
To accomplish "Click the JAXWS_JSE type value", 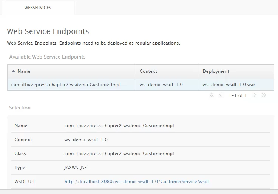I will coord(76,168).
